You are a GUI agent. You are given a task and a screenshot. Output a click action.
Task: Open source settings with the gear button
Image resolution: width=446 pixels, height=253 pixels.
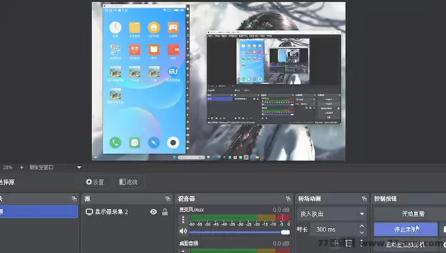coord(95,182)
